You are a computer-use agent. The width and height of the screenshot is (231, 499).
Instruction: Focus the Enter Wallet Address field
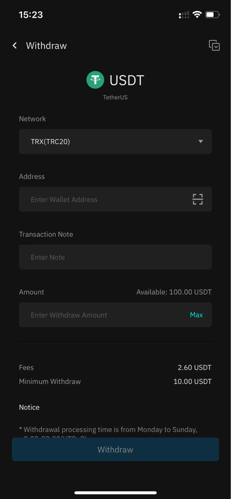pyautogui.click(x=105, y=199)
